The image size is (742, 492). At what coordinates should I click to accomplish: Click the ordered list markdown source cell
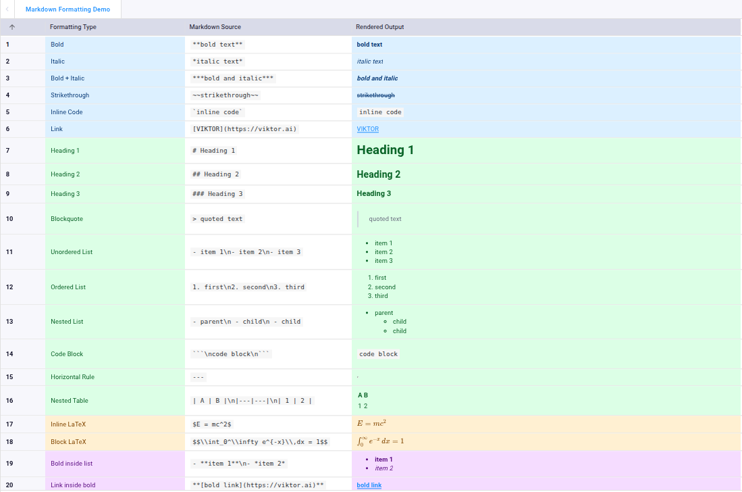(x=268, y=287)
